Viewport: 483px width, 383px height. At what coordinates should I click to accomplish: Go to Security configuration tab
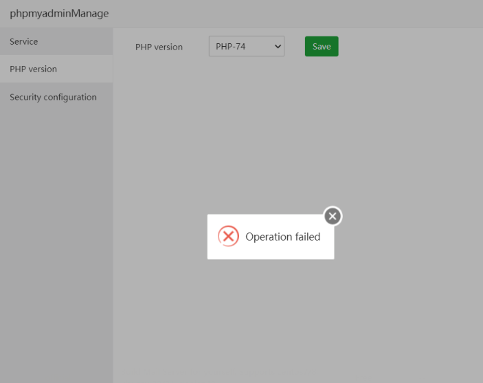pos(56,97)
